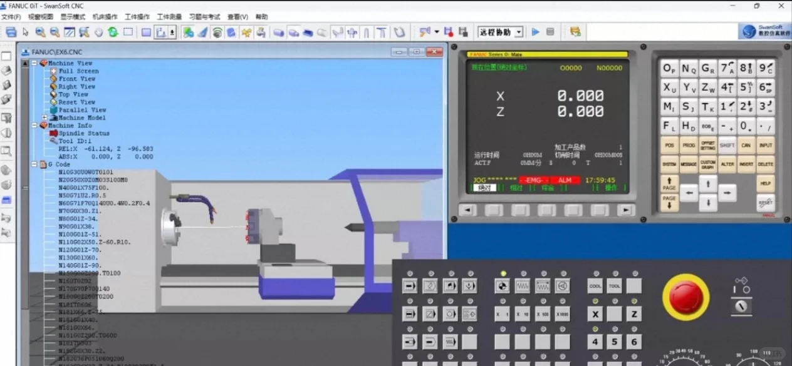
Task: Click the RESET key on keypad
Action: tap(766, 203)
